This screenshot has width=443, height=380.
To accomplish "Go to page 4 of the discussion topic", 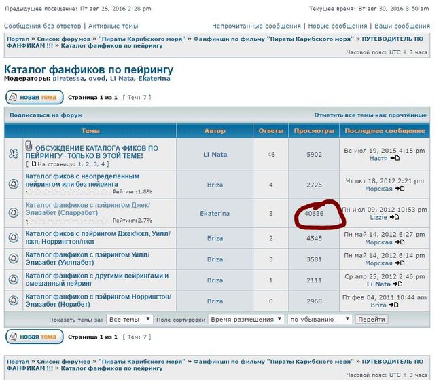I will tap(105, 164).
